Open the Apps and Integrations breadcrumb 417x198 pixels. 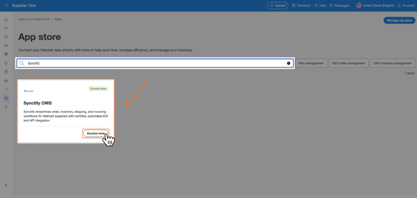34,19
